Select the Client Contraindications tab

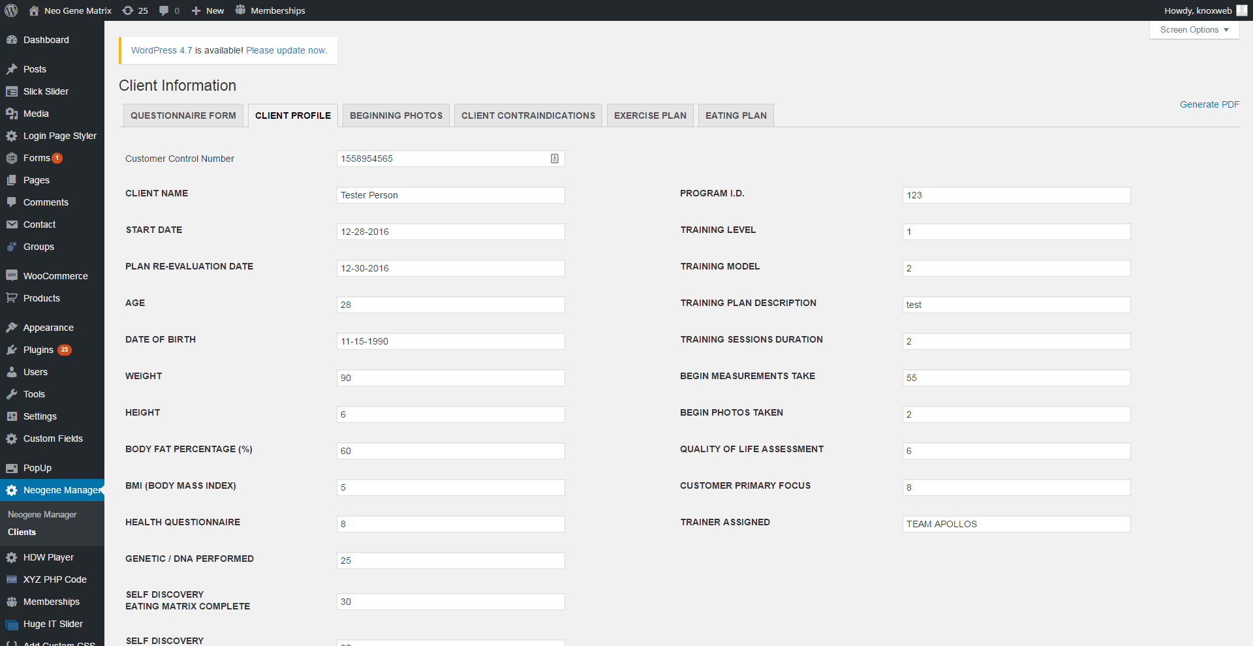click(528, 115)
